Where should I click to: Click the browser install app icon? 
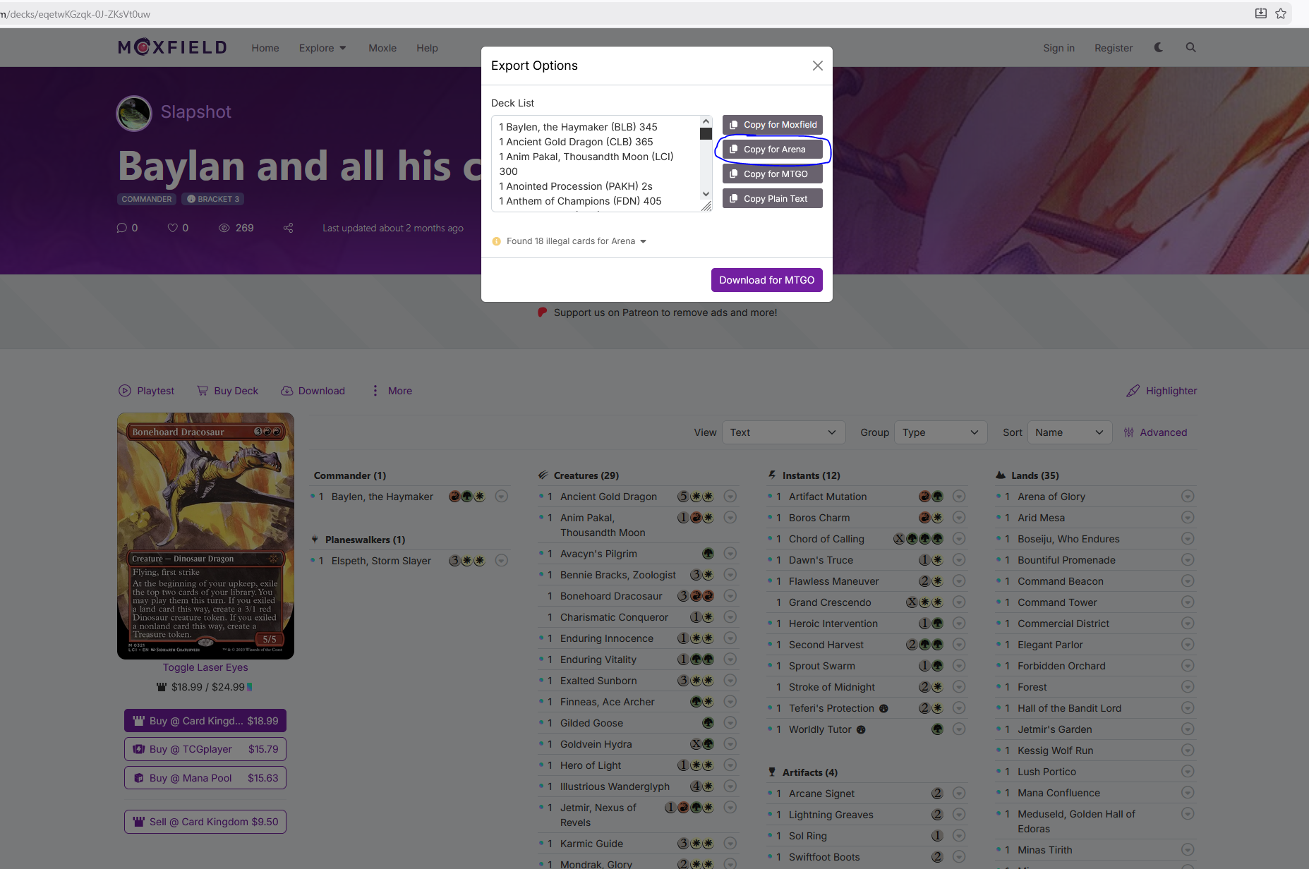1261,13
